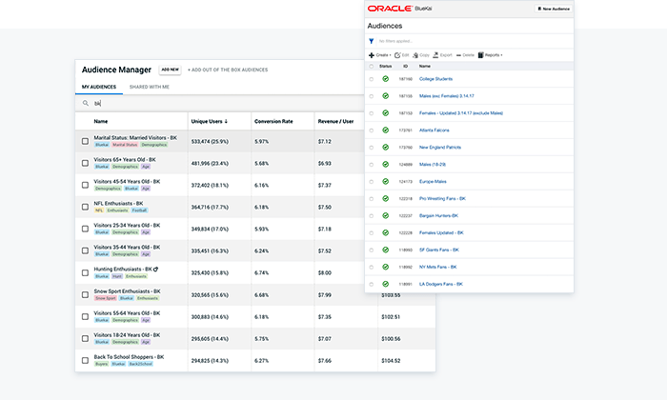
Task: Click the green status icon for Atlanta Falcons
Action: click(385, 130)
